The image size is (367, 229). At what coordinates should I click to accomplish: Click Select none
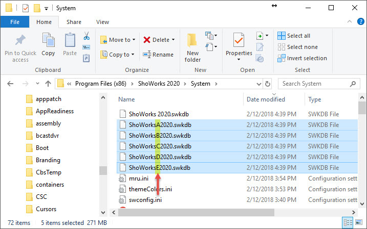tap(298, 47)
